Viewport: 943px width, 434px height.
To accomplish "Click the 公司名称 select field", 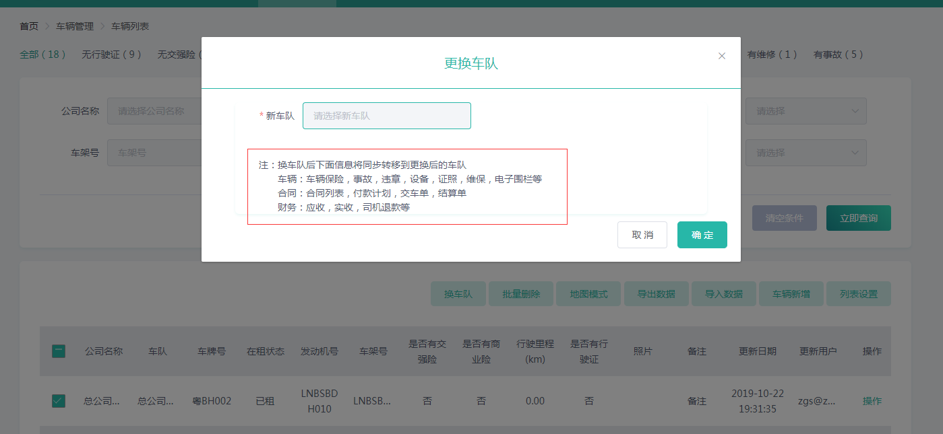I will click(x=155, y=111).
